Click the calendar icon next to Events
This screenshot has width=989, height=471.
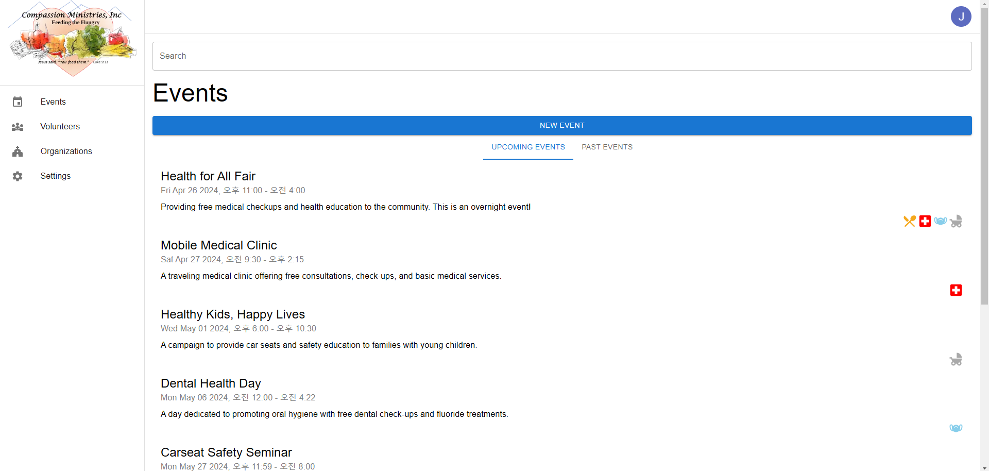click(x=18, y=102)
